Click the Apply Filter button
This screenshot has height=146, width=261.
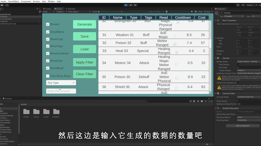pos(85,62)
